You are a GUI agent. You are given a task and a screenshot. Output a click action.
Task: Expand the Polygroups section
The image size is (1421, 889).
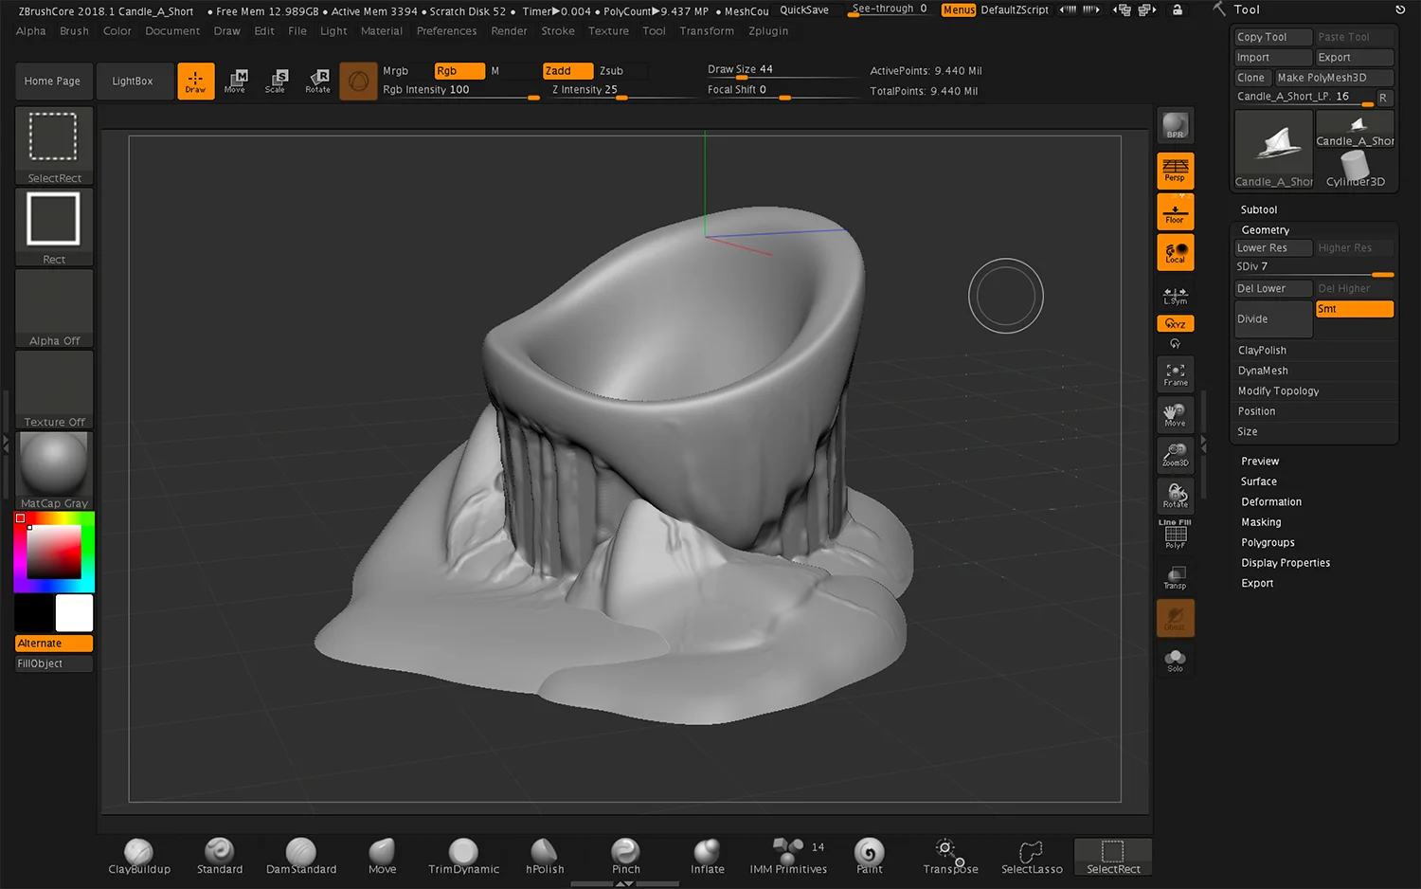pos(1268,543)
